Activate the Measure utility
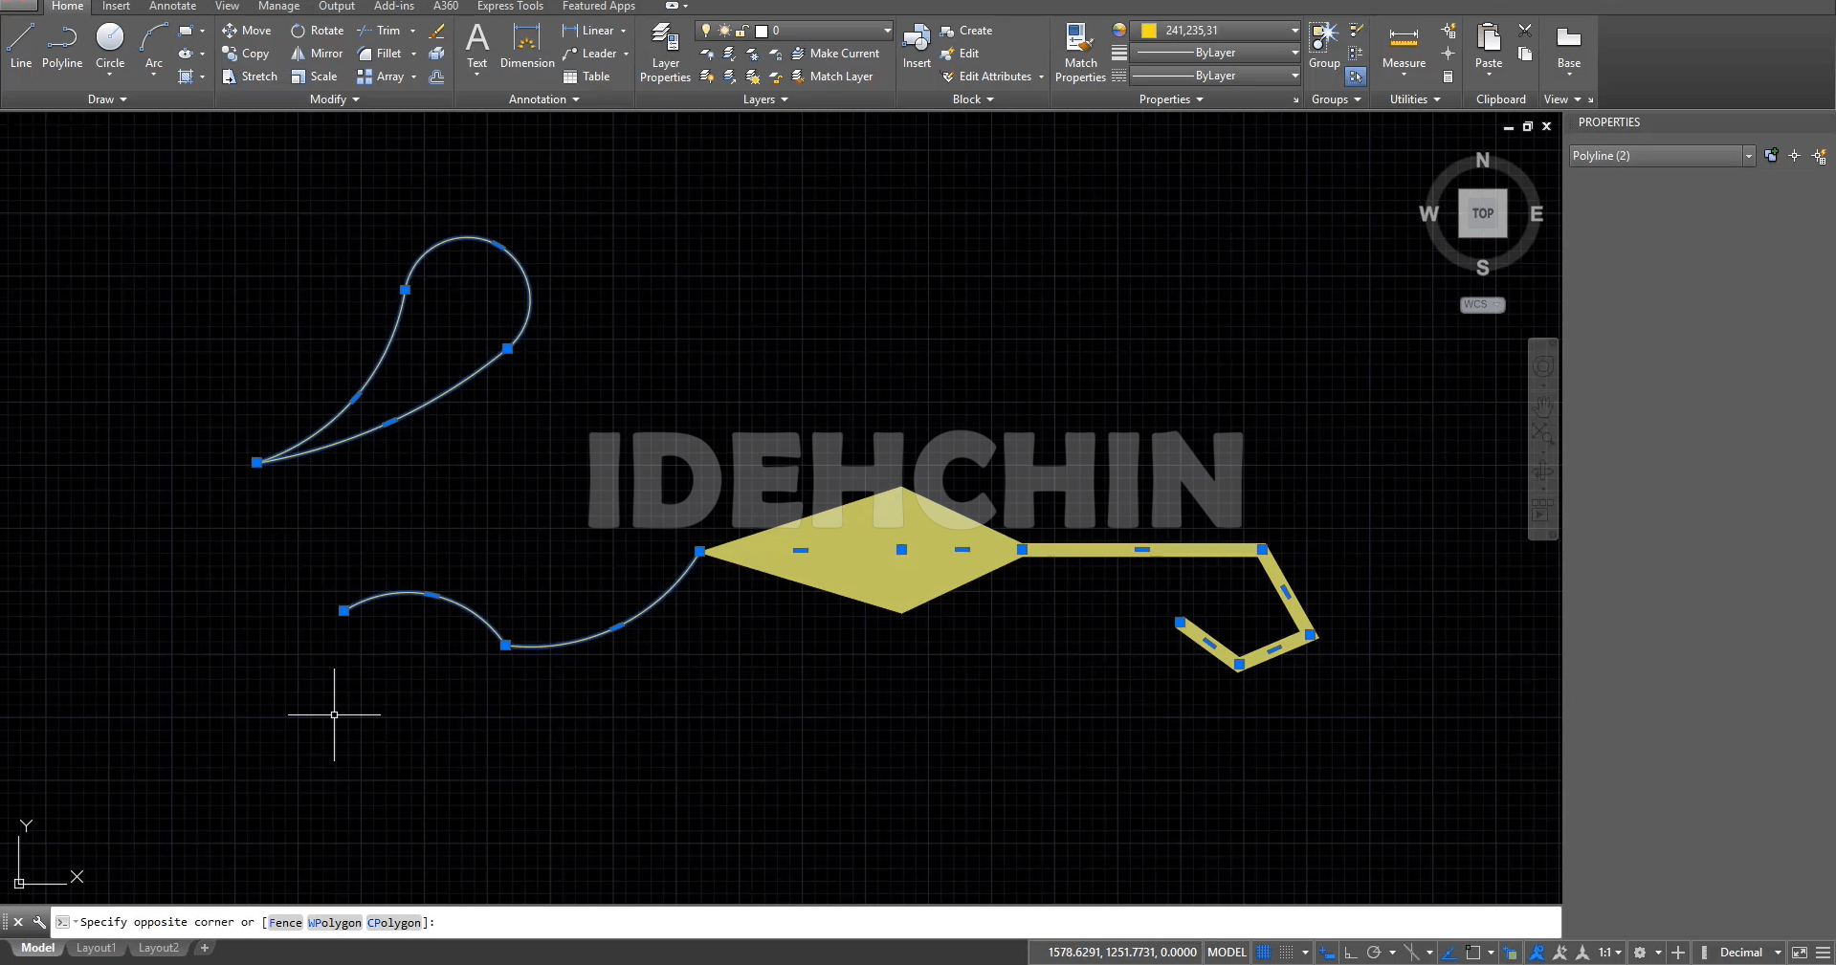Screen dimensions: 1836x965 coord(1404,47)
